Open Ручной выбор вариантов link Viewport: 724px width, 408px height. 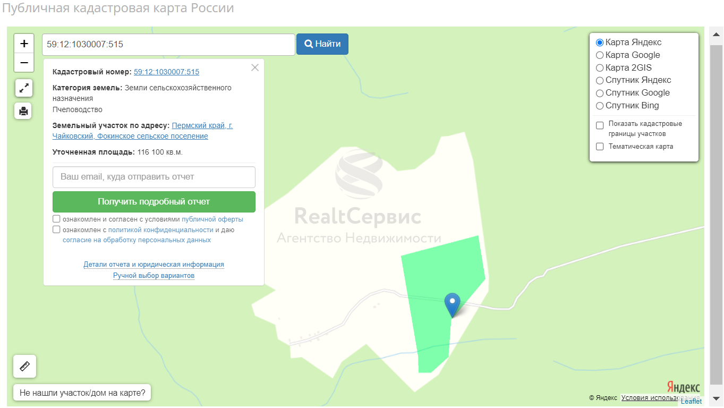154,276
